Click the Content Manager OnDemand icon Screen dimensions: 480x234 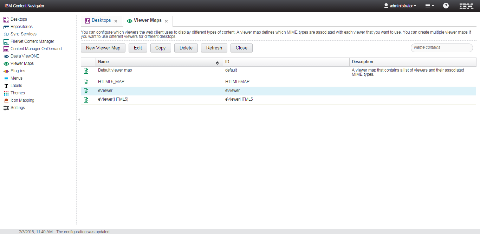click(x=6, y=49)
